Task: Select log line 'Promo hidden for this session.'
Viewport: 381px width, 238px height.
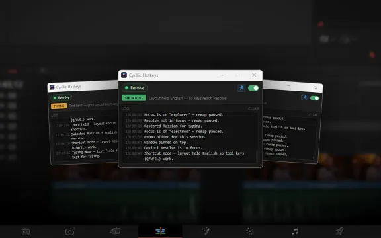Action: coord(175,137)
